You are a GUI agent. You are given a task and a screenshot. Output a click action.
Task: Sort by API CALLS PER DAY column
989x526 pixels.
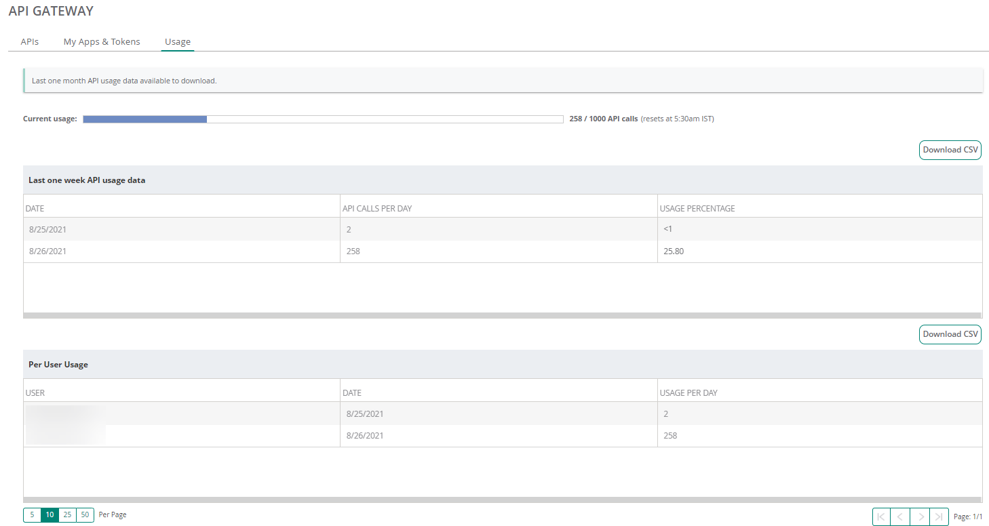pyautogui.click(x=377, y=208)
